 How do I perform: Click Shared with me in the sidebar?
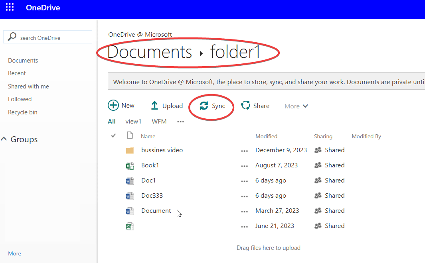28,86
